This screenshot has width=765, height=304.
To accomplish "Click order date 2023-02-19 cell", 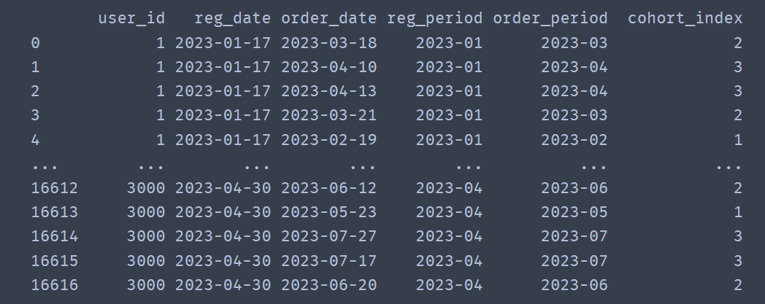I will [x=328, y=140].
